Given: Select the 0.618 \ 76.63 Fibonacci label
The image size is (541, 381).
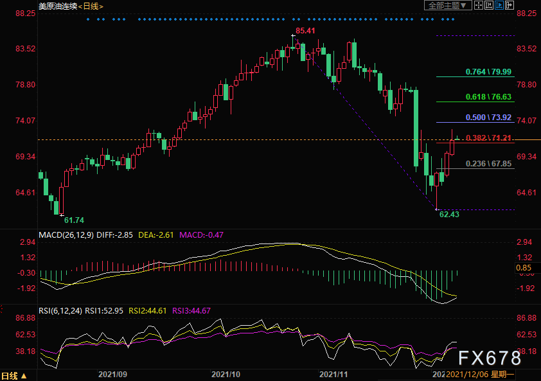Looking at the screenshot, I should coord(488,97).
